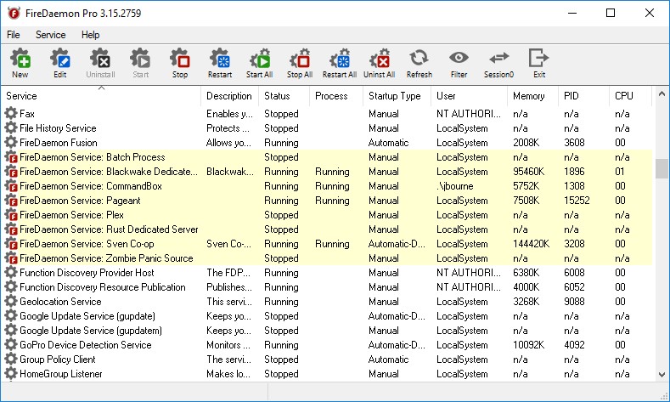Select the File History Service row
670x402 pixels.
click(327, 127)
